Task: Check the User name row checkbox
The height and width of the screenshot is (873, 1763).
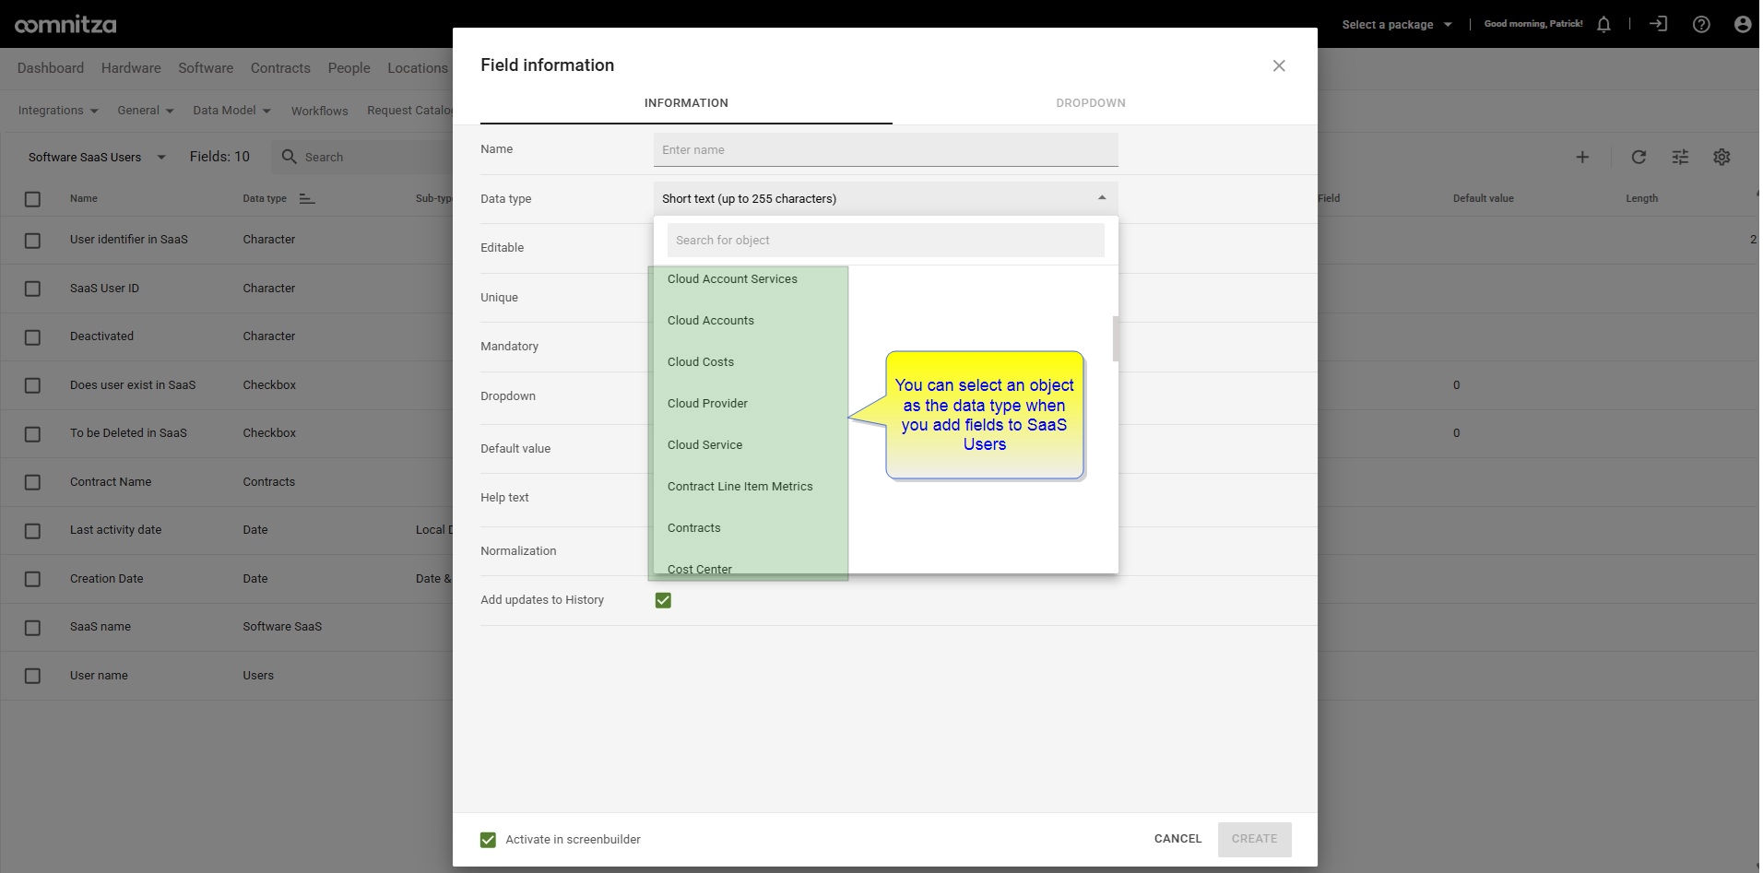Action: [x=33, y=676]
